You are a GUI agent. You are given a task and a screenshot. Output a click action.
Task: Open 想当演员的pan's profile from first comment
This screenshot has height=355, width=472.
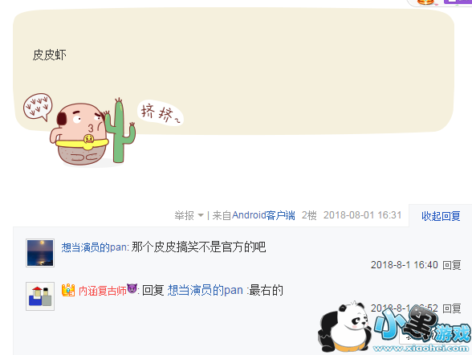[94, 247]
